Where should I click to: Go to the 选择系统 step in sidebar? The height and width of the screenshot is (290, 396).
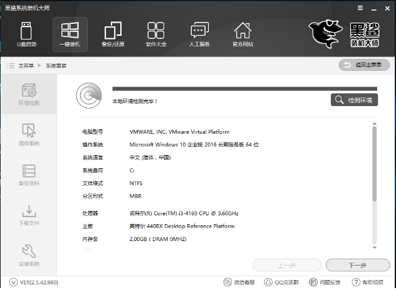click(29, 135)
